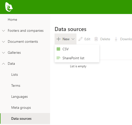Image resolution: width=132 pixels, height=125 pixels.
Task: Collapse the Data section chevron
Action: click(x=3, y=64)
